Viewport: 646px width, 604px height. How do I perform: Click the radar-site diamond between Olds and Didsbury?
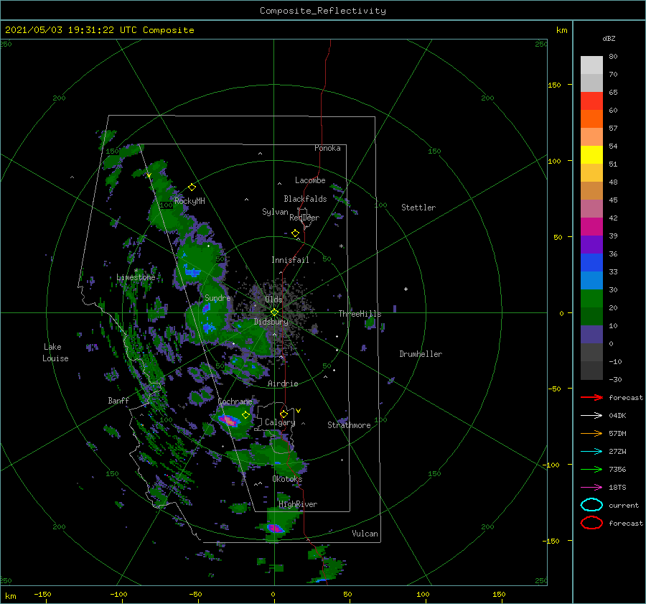274,312
